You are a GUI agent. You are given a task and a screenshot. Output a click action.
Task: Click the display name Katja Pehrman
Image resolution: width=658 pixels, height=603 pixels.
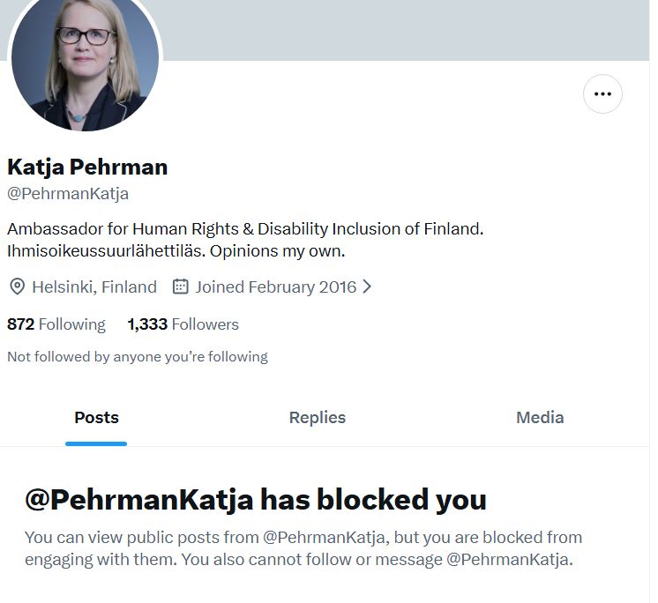87,166
